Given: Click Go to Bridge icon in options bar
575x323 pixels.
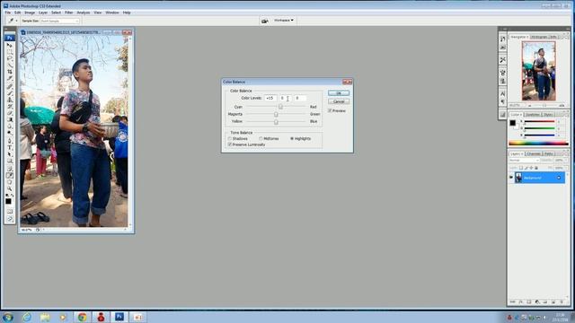Looking at the screenshot, I should (x=264, y=21).
